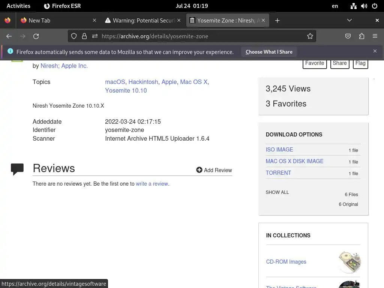The width and height of the screenshot is (384, 288).
Task: Open the clock and calendar menu
Action: pos(192,6)
